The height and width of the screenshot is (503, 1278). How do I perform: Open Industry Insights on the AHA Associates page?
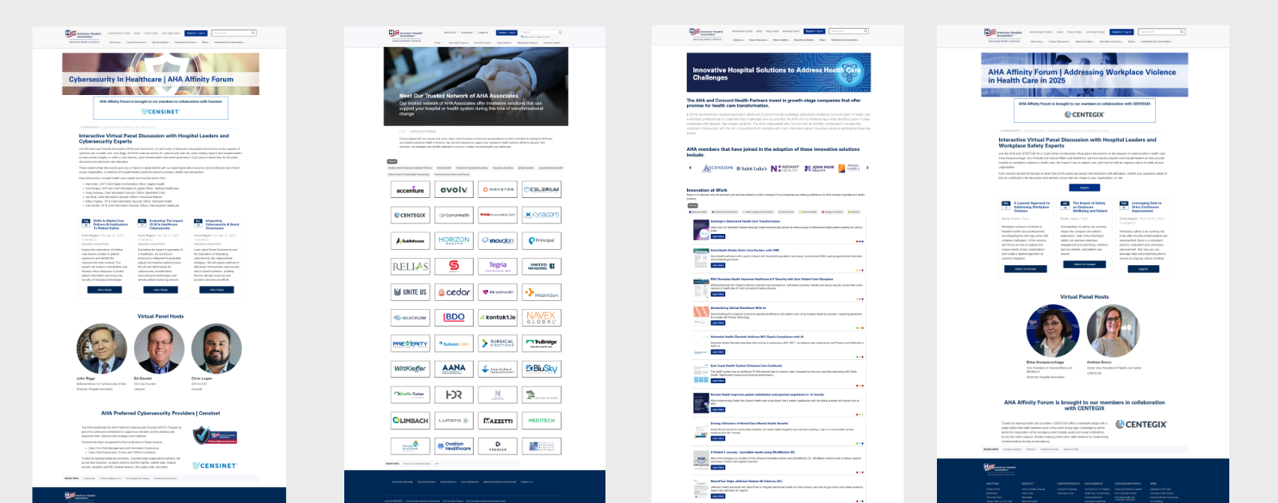(552, 42)
